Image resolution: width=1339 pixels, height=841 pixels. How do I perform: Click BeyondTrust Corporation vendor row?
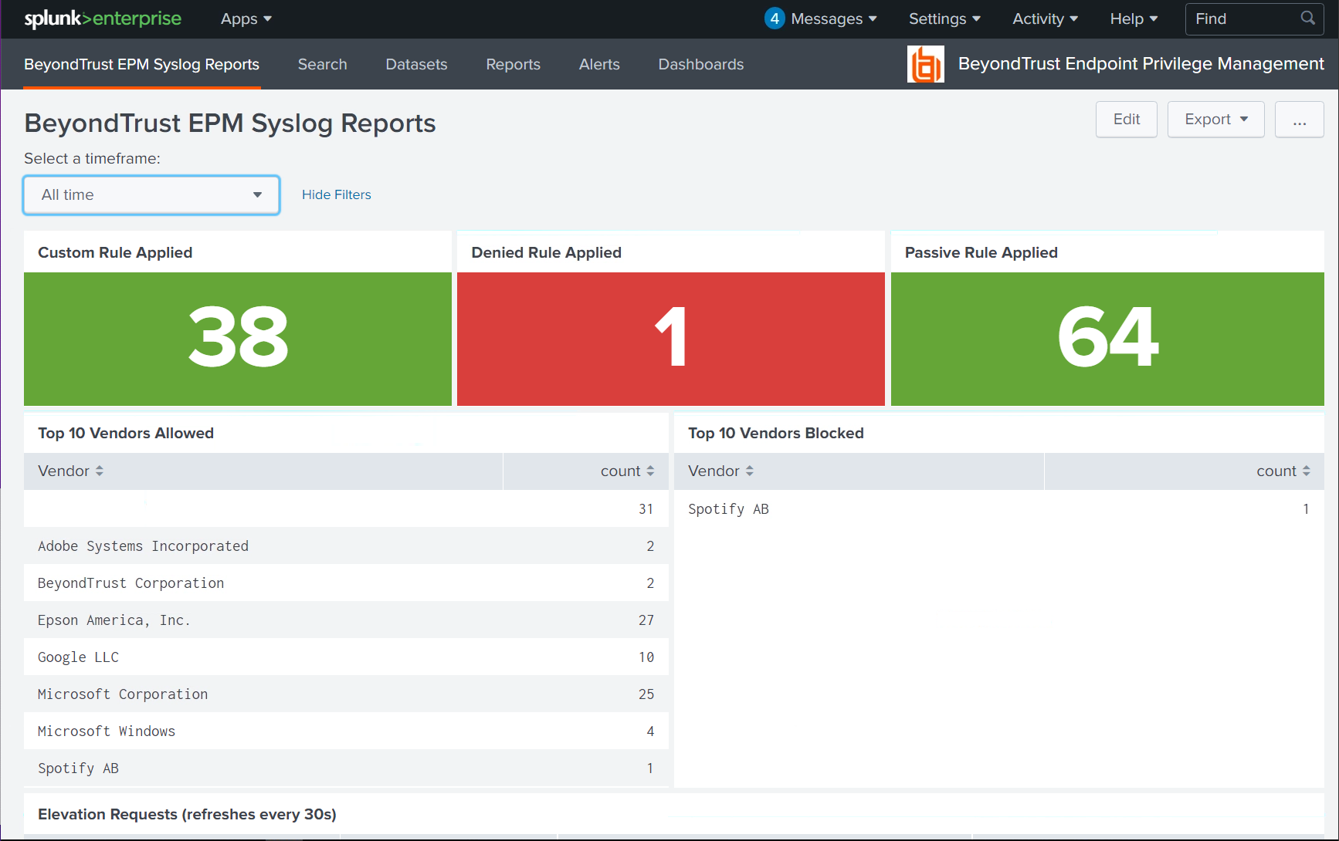point(346,583)
